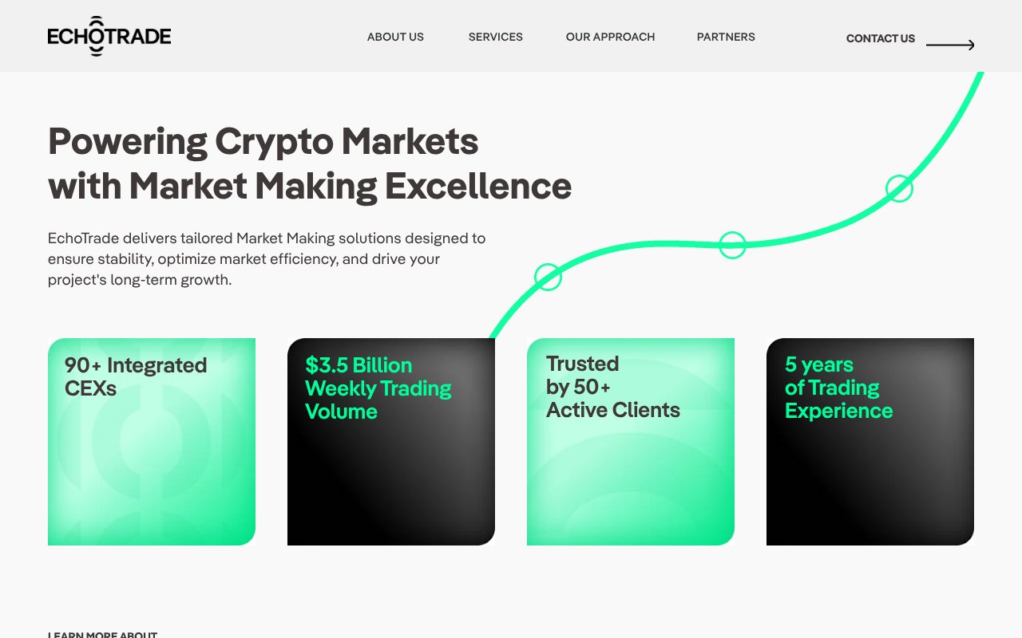Viewport: 1022px width, 638px height.
Task: Click the O-shaped emblem in the EchoTrade wordmark
Action: pos(96,35)
